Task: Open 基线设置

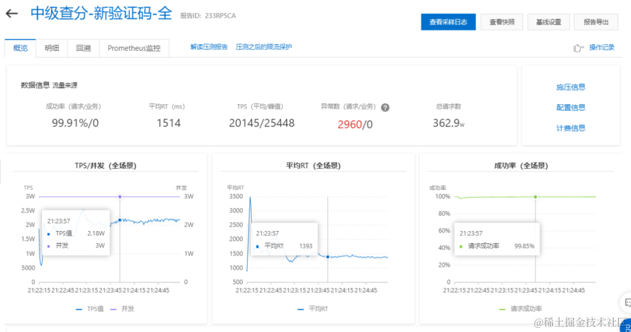Action: pyautogui.click(x=549, y=22)
